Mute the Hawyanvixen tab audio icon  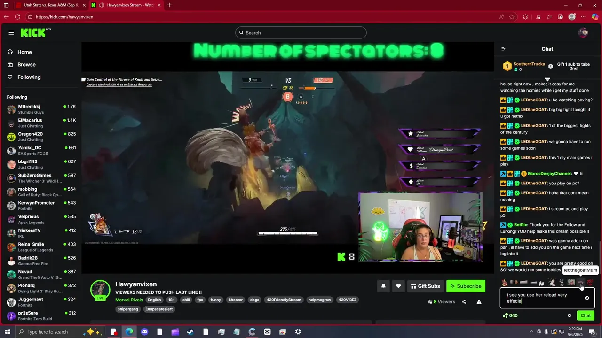click(102, 5)
